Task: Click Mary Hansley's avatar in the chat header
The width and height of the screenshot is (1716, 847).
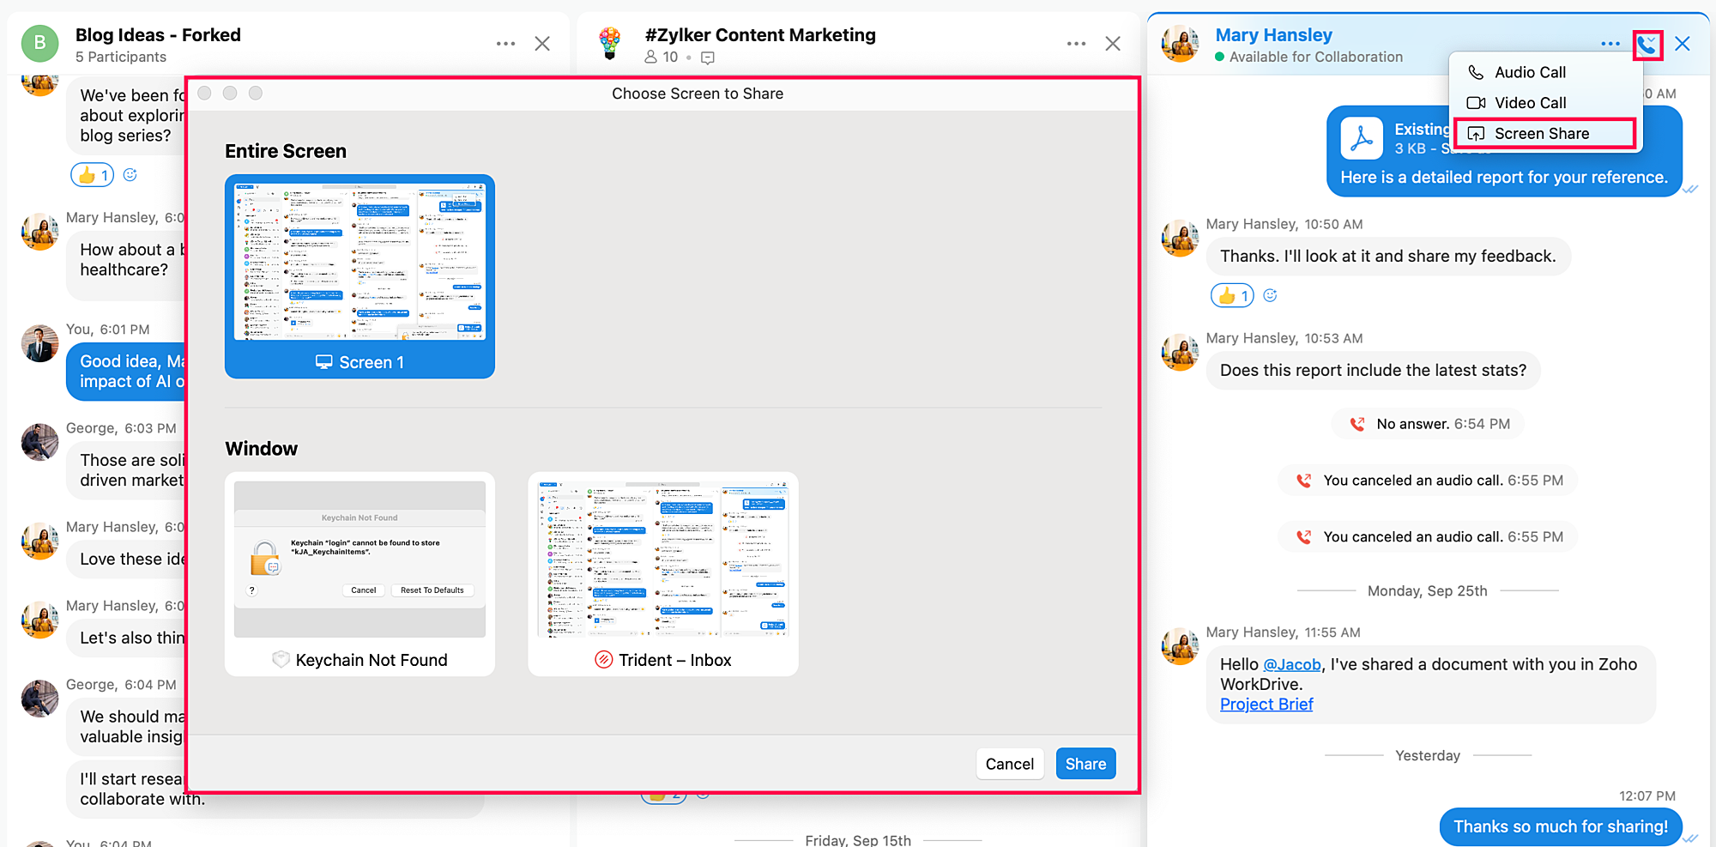Action: (x=1180, y=44)
